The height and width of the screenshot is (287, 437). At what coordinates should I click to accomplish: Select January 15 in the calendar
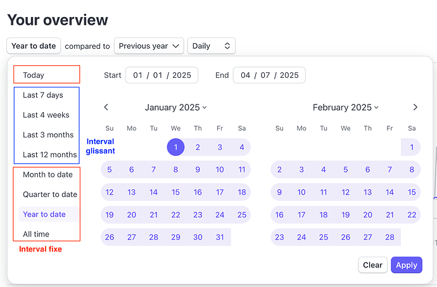(x=175, y=192)
